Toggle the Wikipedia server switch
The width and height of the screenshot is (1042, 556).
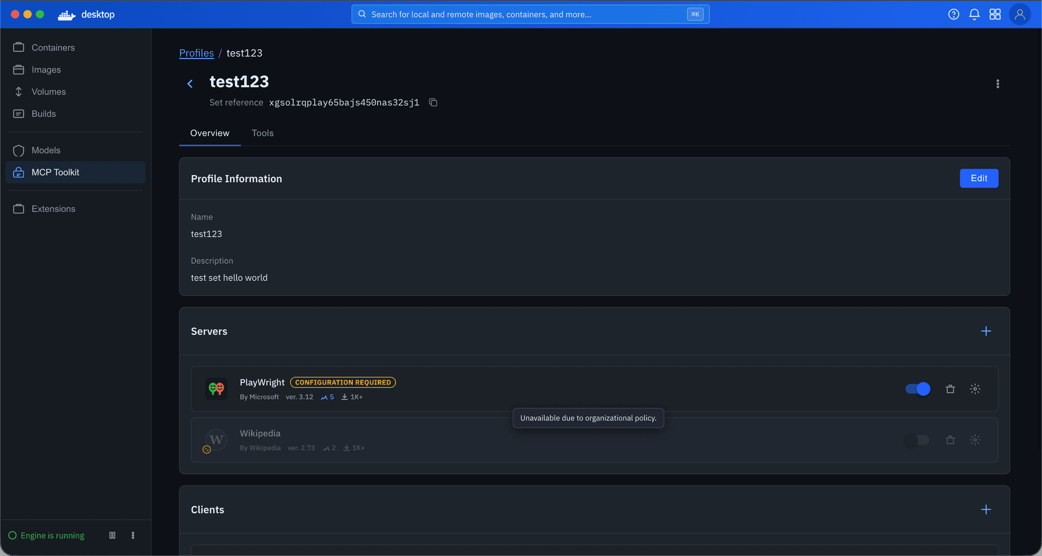tap(918, 440)
